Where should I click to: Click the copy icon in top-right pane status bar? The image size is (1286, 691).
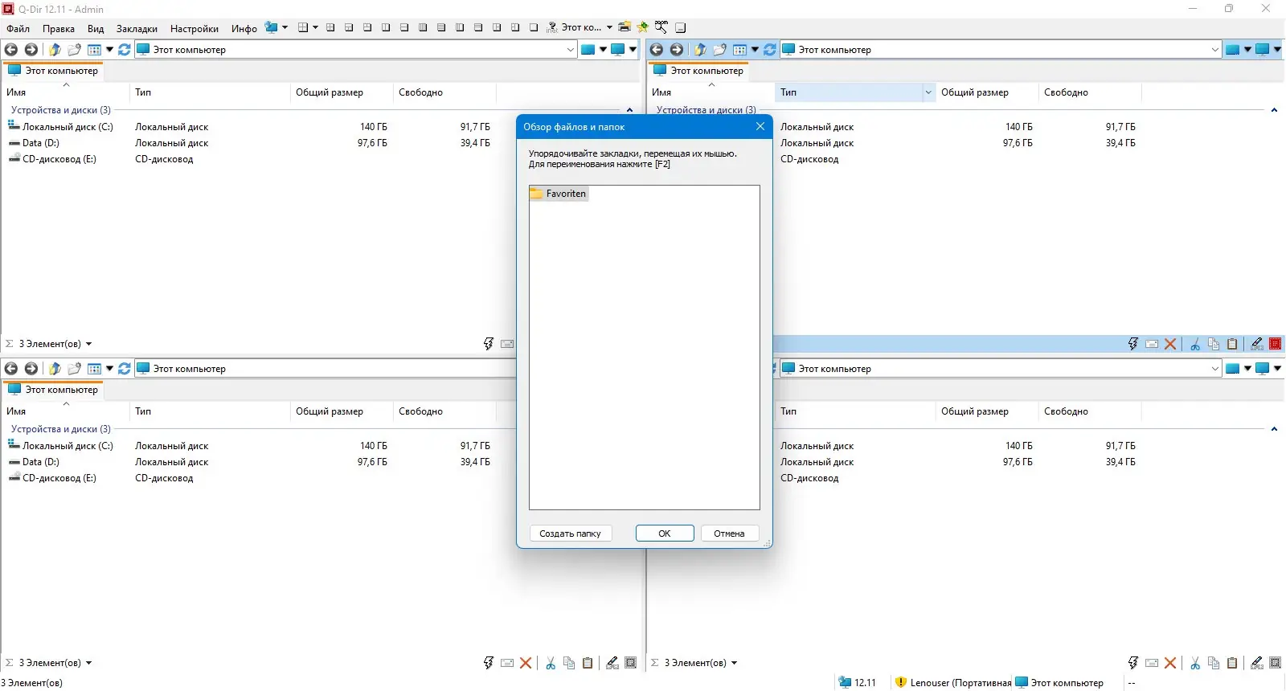[1214, 344]
